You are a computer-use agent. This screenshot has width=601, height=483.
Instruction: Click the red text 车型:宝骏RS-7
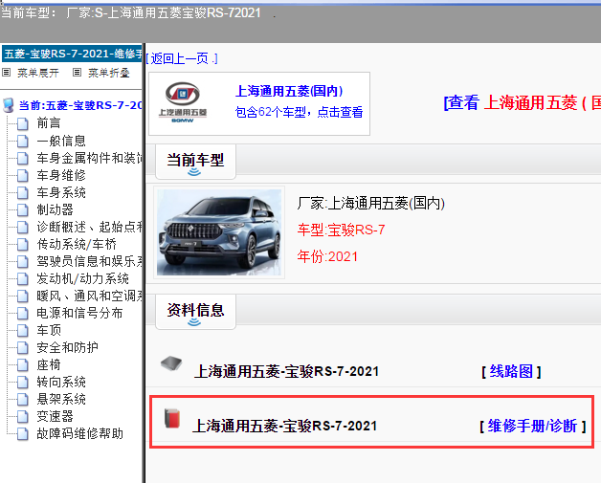(x=341, y=230)
